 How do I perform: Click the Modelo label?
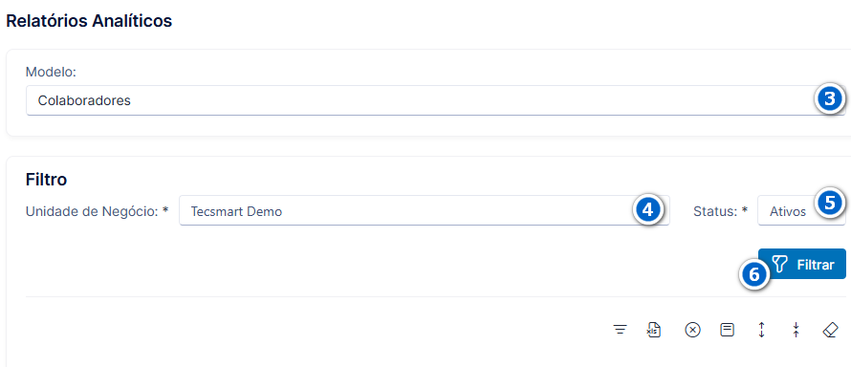[x=51, y=72]
